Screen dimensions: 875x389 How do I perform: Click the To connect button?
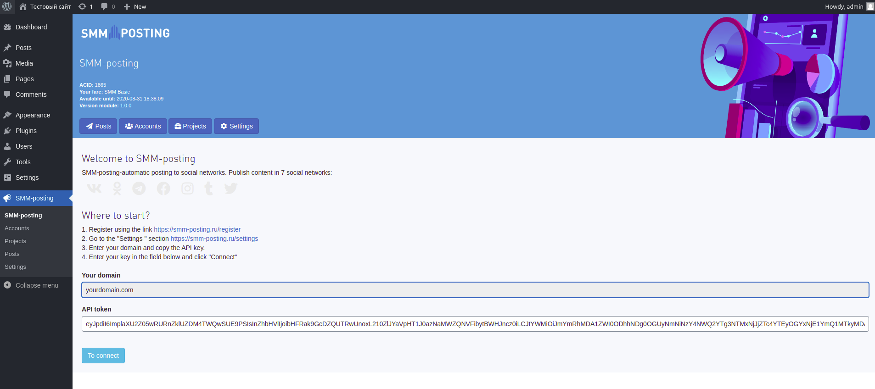tap(103, 356)
